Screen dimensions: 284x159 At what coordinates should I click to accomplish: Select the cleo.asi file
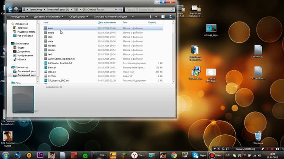(x=103, y=72)
